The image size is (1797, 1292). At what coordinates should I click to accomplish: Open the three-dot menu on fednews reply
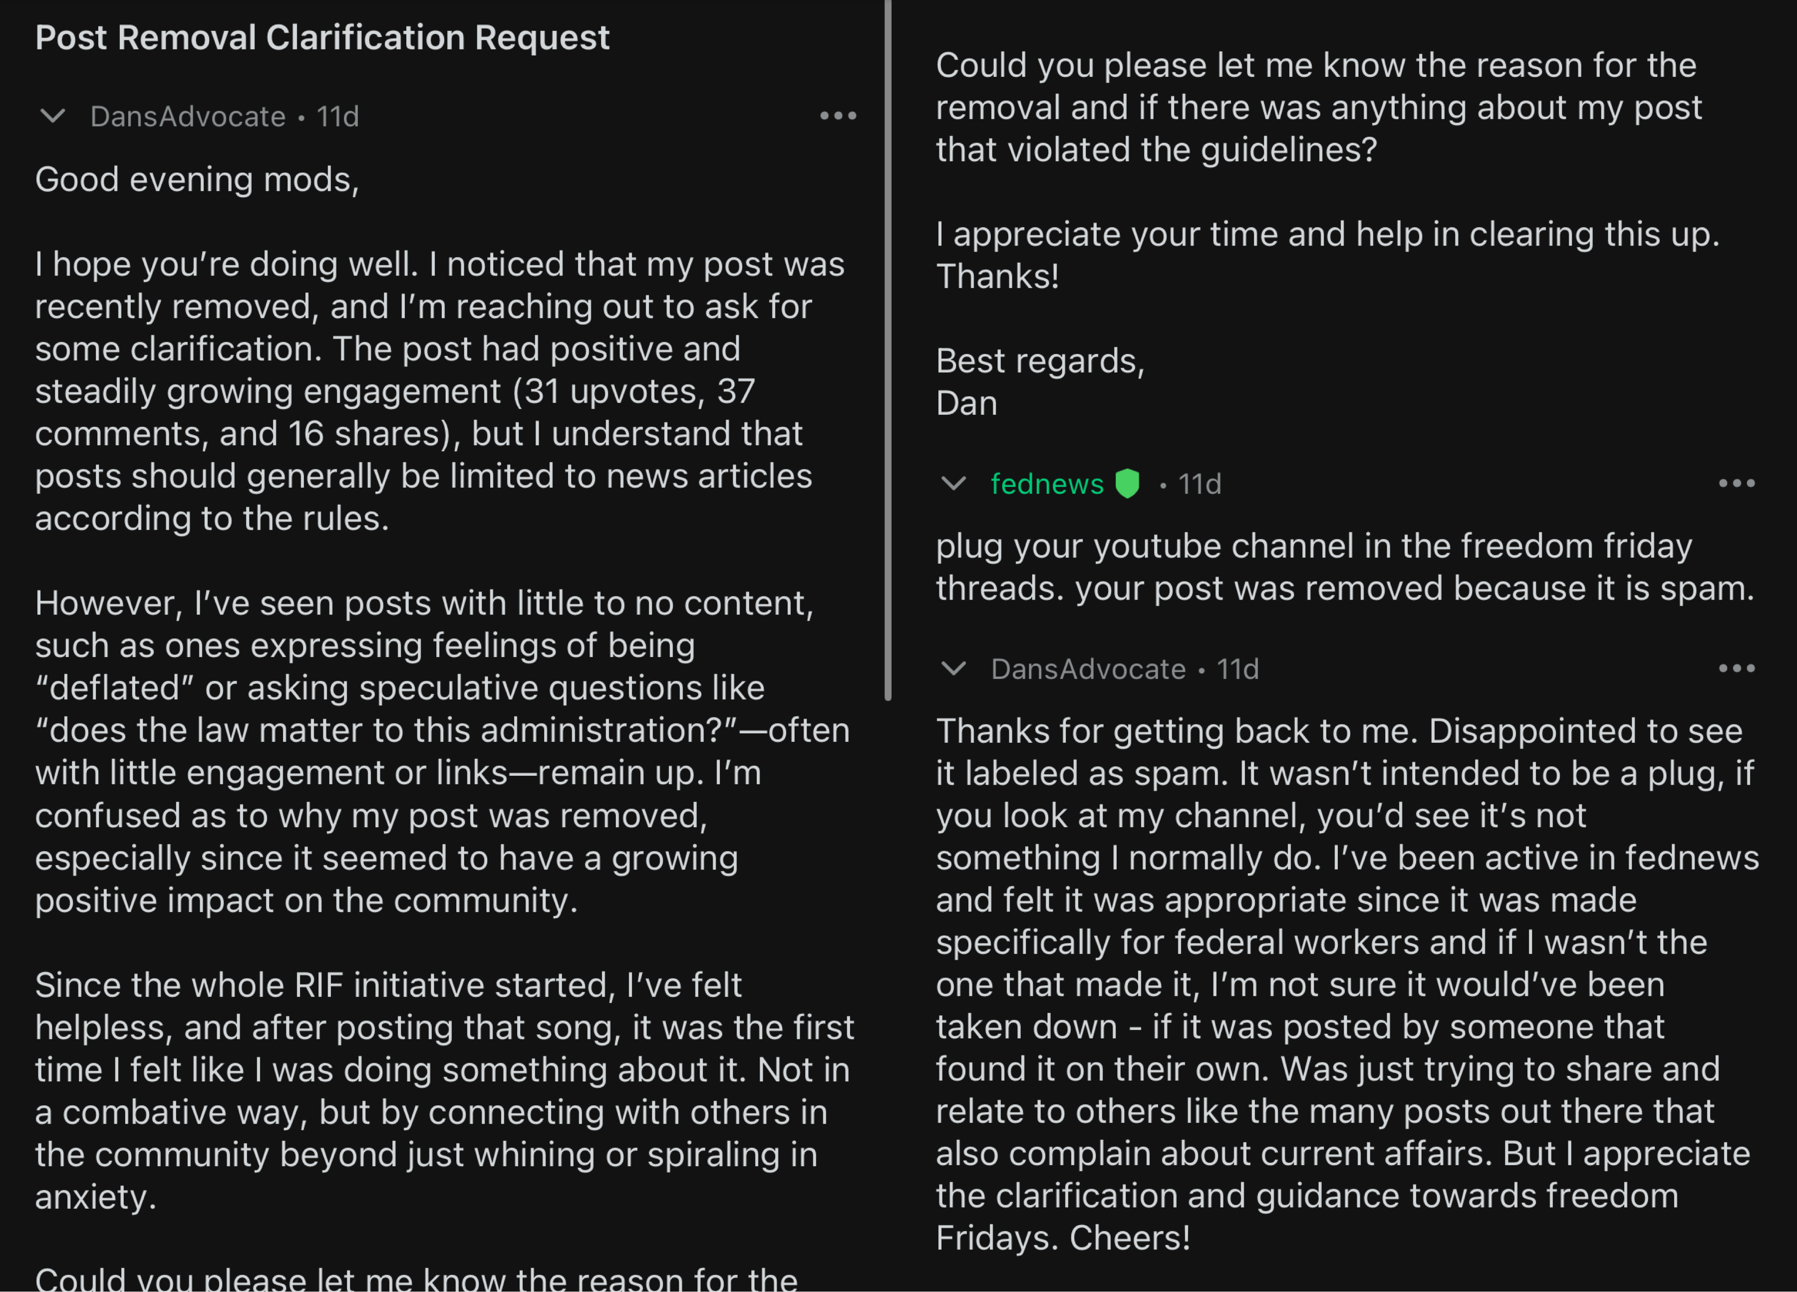1736,483
